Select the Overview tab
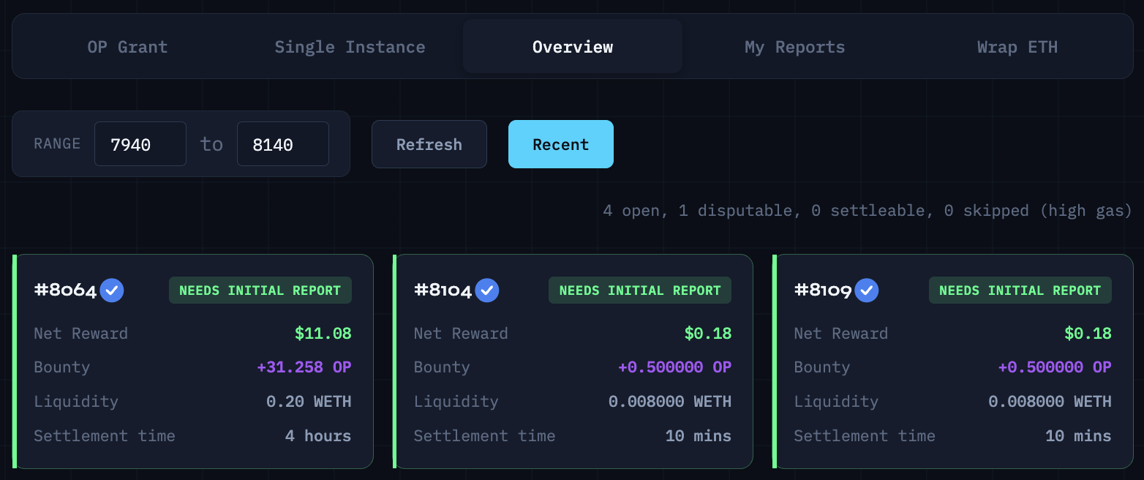Image resolution: width=1144 pixels, height=480 pixels. point(573,47)
